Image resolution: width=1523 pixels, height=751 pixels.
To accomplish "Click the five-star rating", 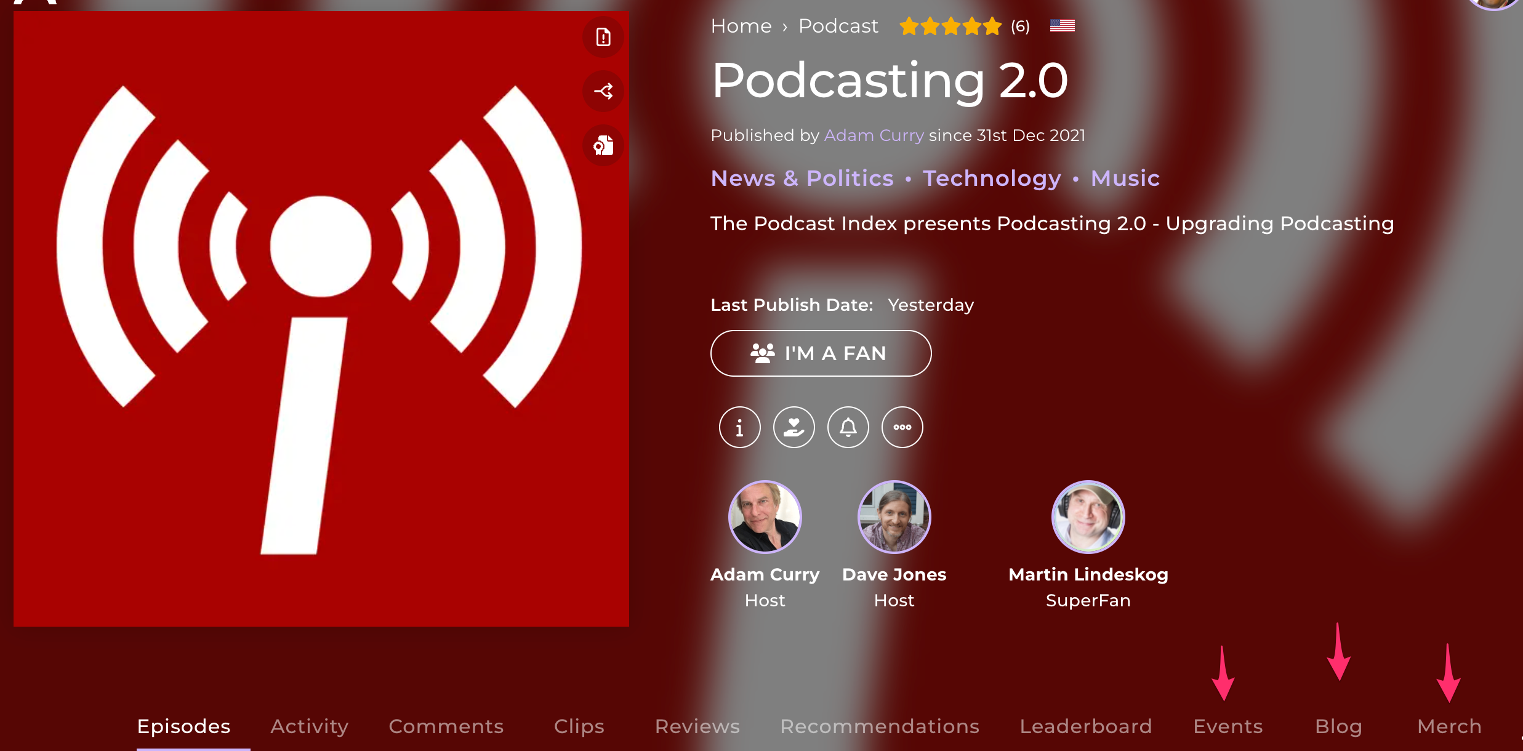I will point(950,26).
